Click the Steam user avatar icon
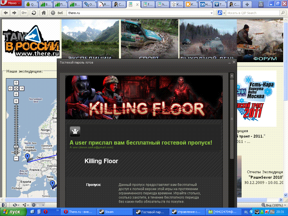This screenshot has height=216, width=288. (x=75, y=132)
